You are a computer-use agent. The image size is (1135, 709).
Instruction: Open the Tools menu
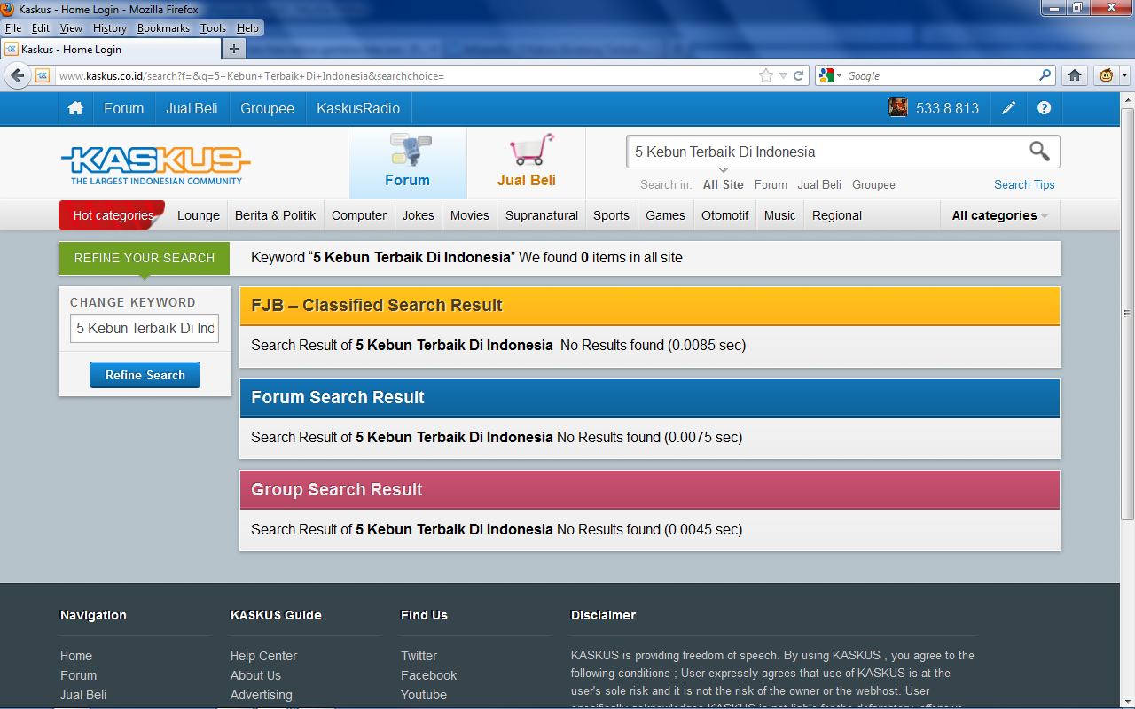(213, 28)
